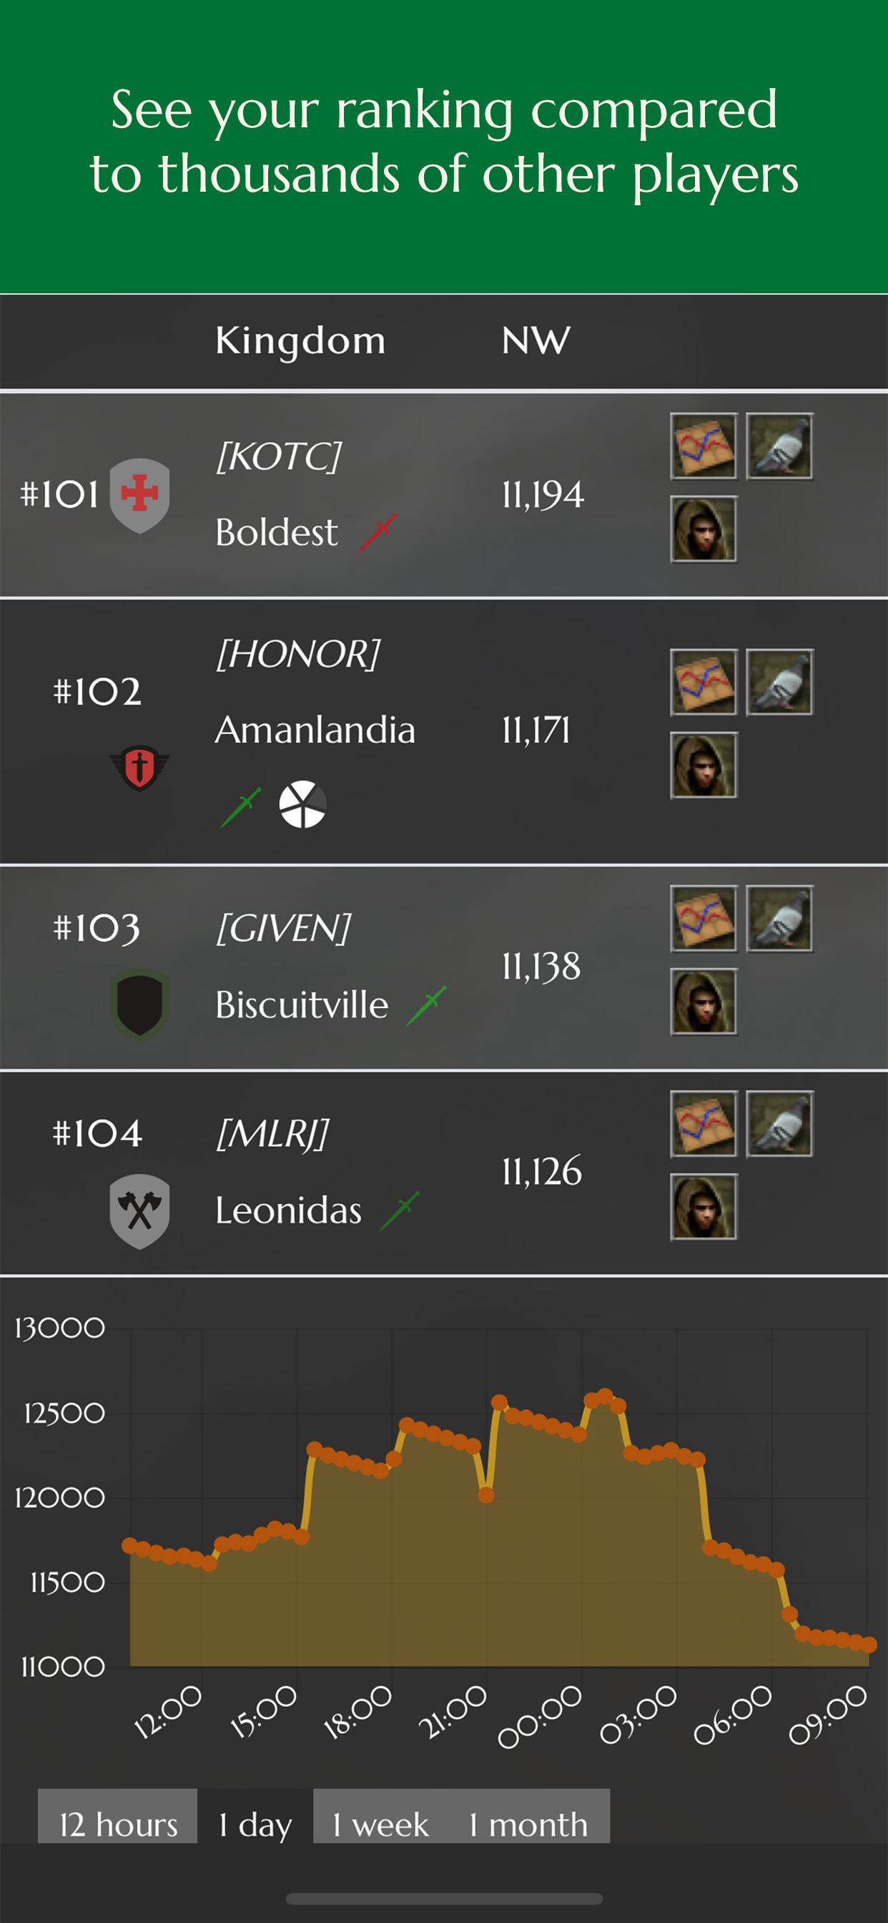Screen dimensions: 888x1923
Task: Click the winged red shield for HONOR
Action: (139, 768)
